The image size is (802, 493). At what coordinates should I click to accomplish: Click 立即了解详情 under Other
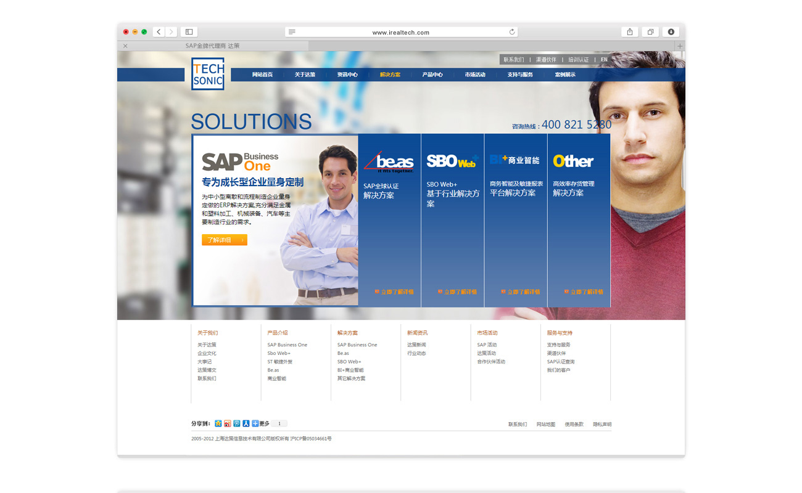[584, 292]
